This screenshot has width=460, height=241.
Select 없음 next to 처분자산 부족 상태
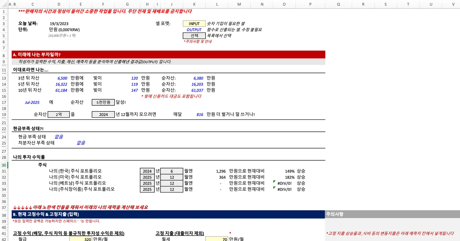coord(81,143)
